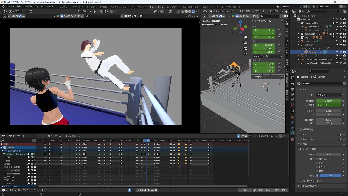Open the ファイル menu
The image size is (348, 196).
[10, 7]
